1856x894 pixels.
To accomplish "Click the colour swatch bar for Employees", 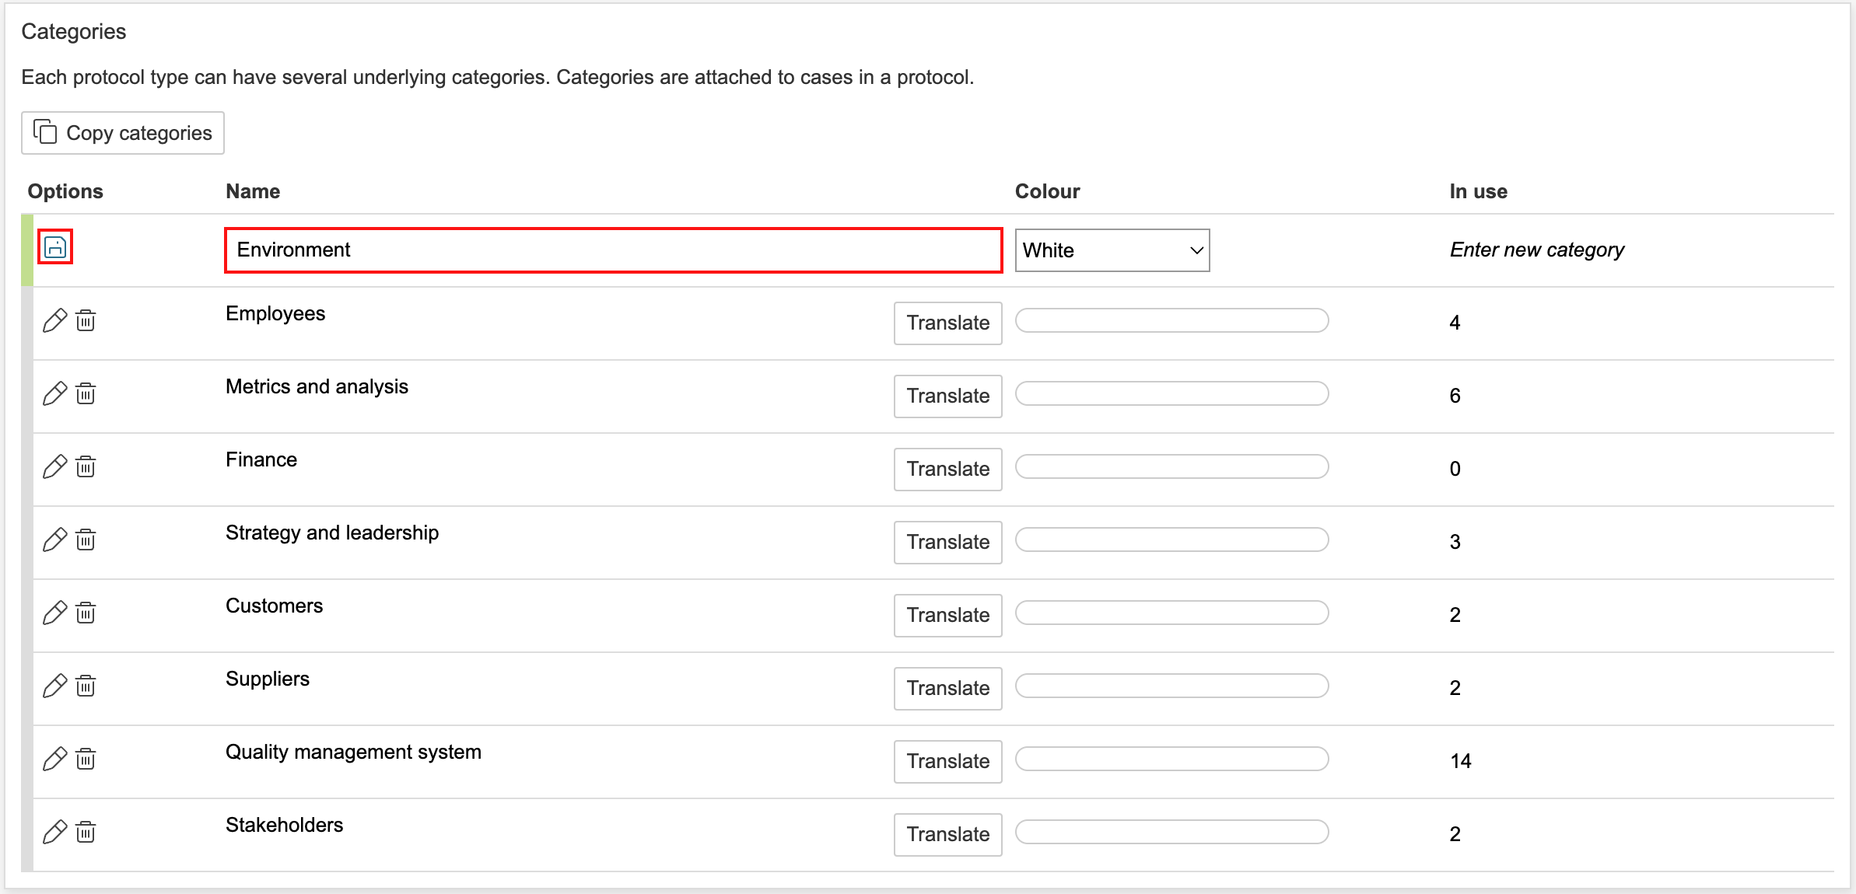I will pos(1171,320).
